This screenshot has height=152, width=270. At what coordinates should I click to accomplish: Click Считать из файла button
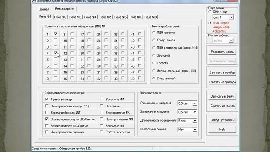tap(222, 106)
